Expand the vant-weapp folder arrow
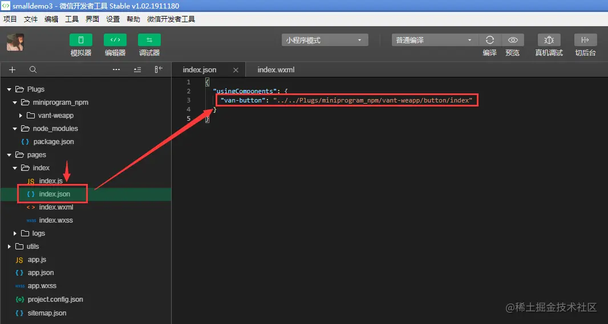 (x=21, y=116)
